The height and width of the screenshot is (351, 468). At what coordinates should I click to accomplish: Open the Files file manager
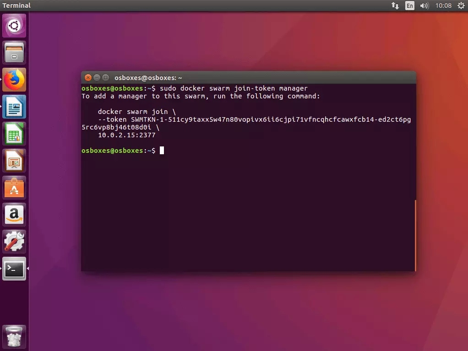15,53
